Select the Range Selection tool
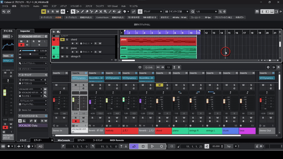Screen dimensions: 283x159 click(x=77, y=12)
